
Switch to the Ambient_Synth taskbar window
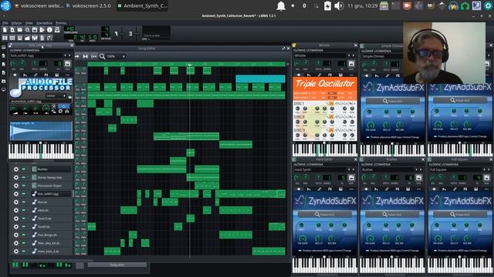coord(142,5)
